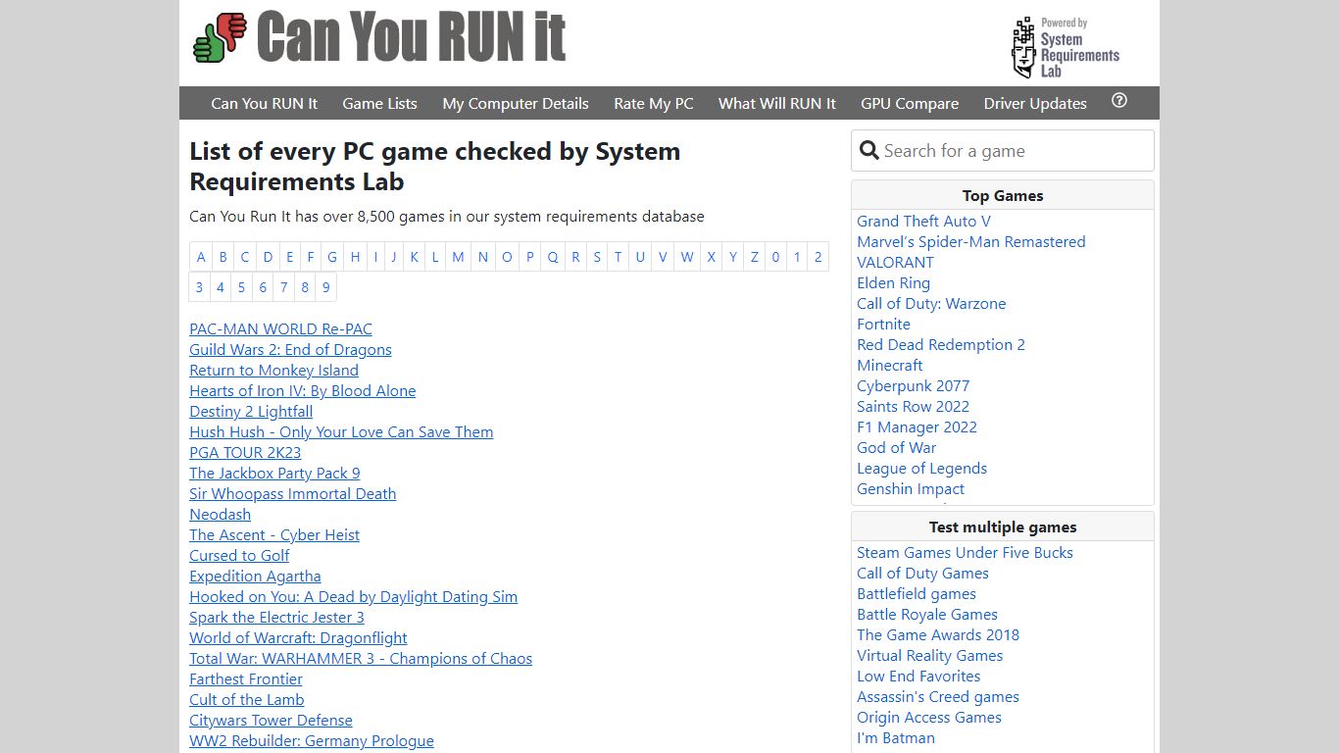Open Driver Updates in navigation
Viewport: 1339px width, 753px height.
click(x=1035, y=103)
